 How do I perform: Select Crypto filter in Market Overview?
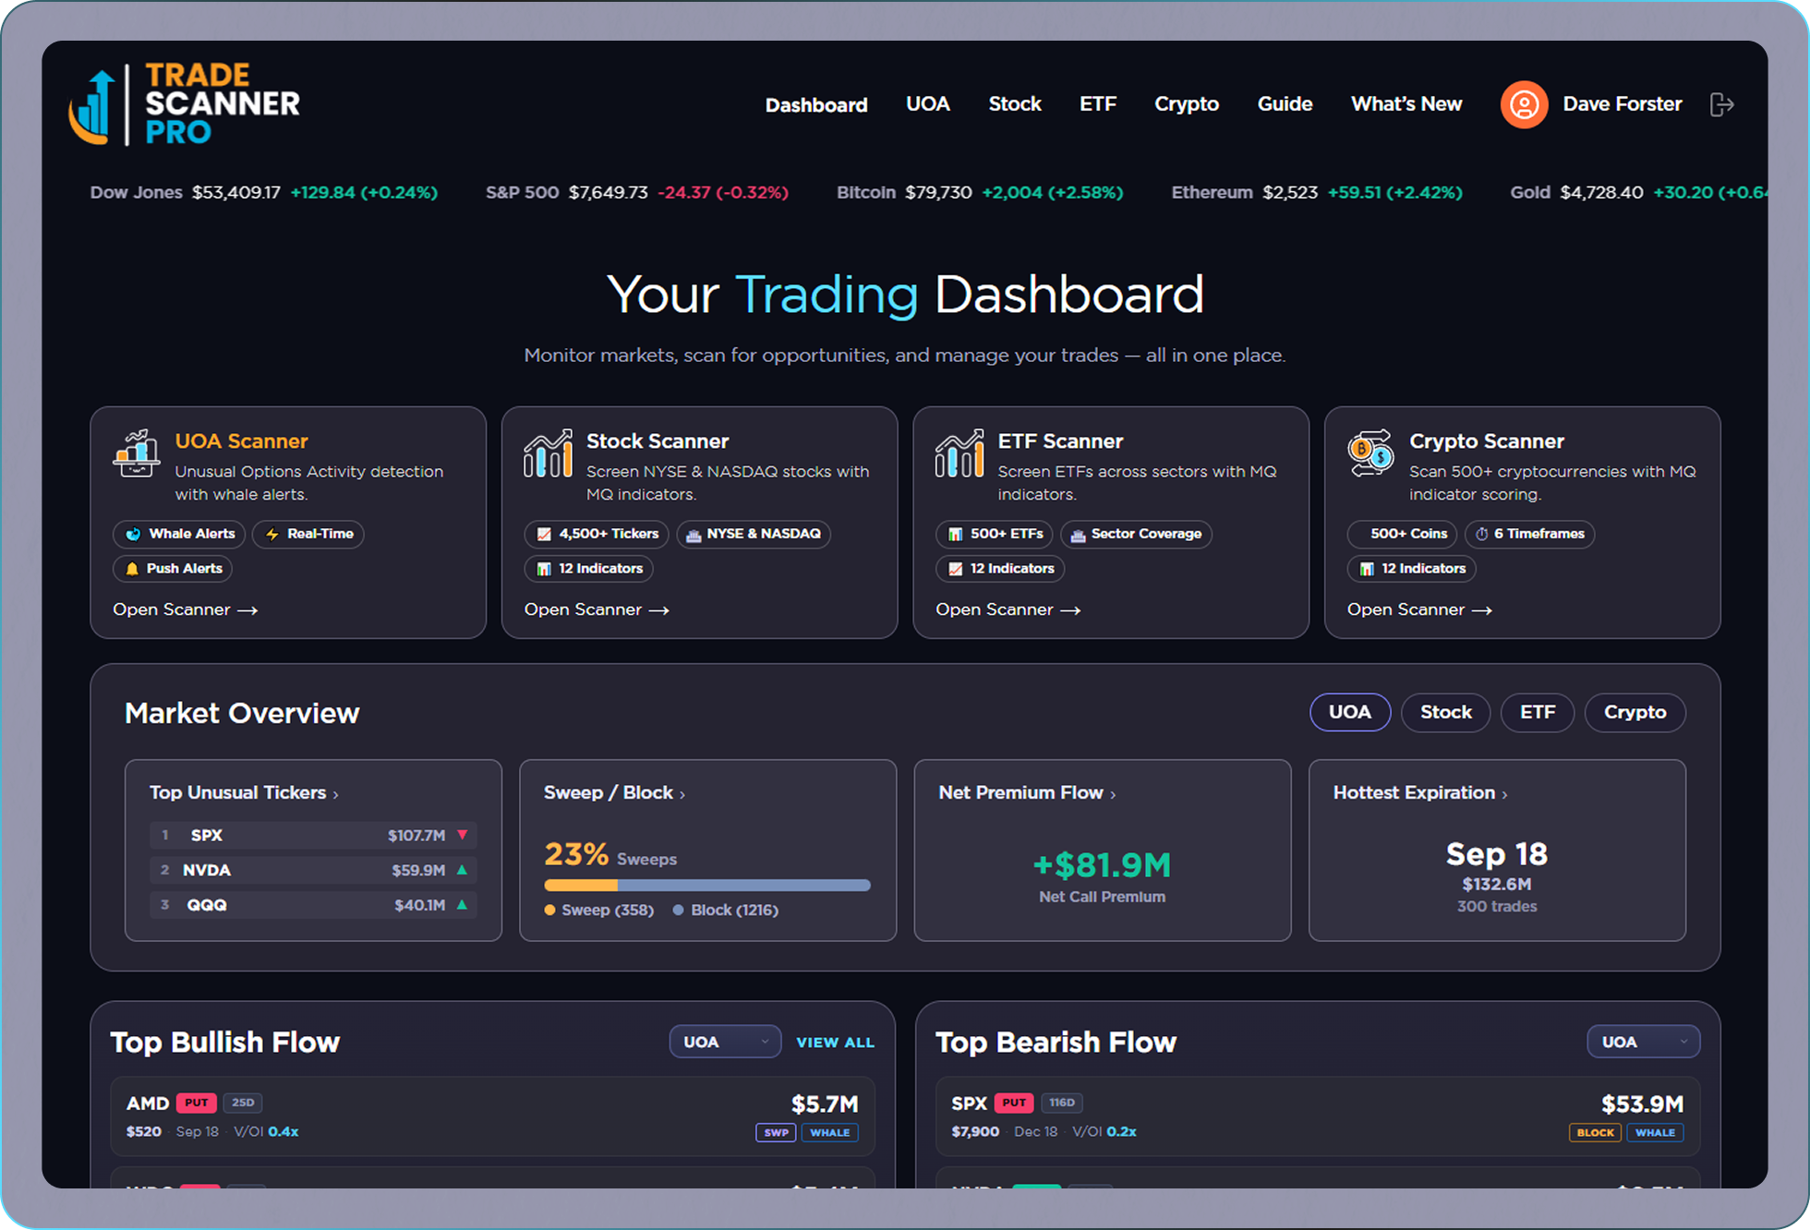click(x=1635, y=712)
